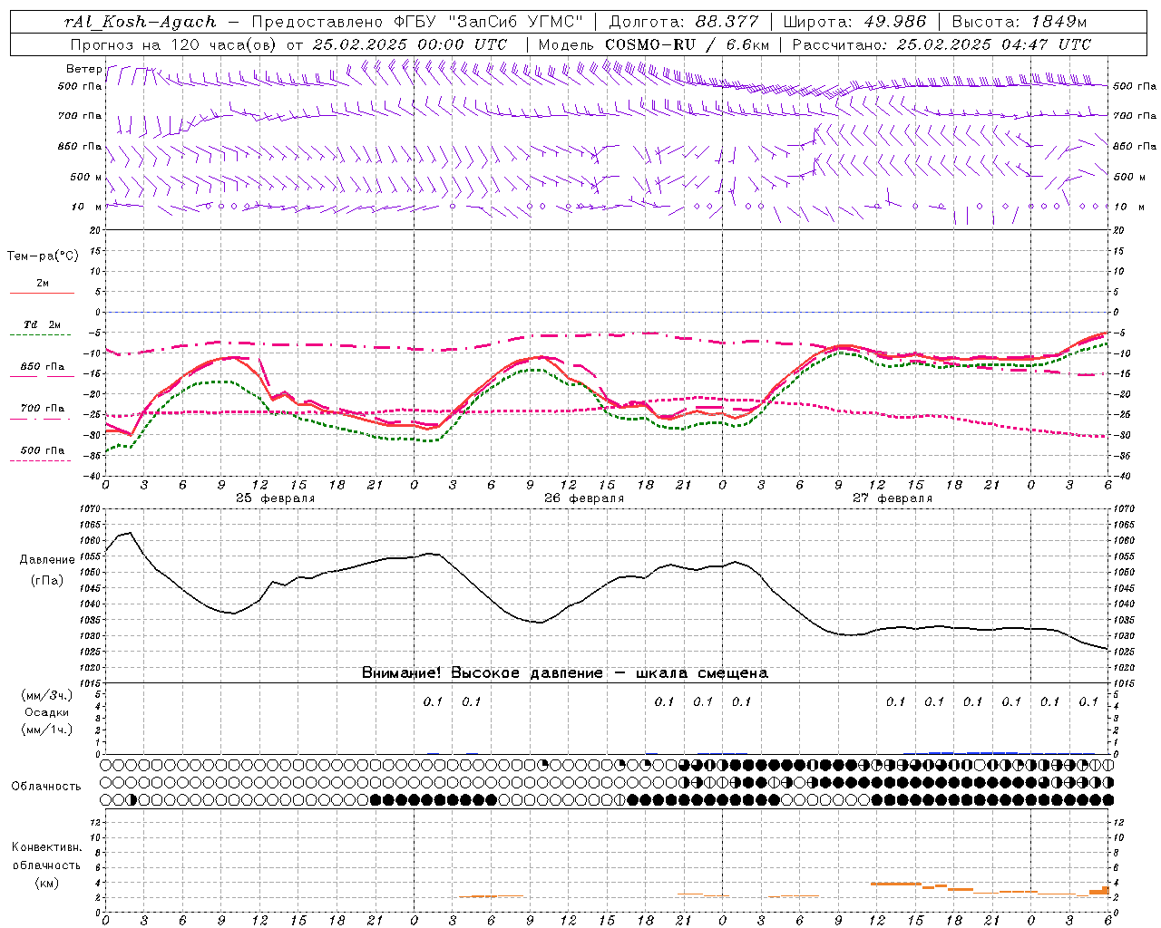Click the (мм/3ч.) precipitation unit label
This screenshot has width=1161, height=928.
tap(47, 695)
